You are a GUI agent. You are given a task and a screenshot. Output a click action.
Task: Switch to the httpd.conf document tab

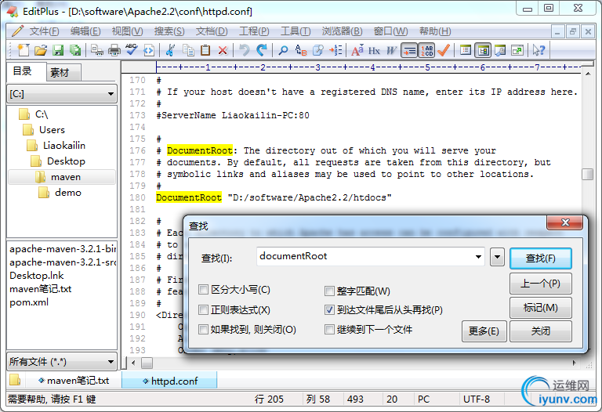(169, 381)
